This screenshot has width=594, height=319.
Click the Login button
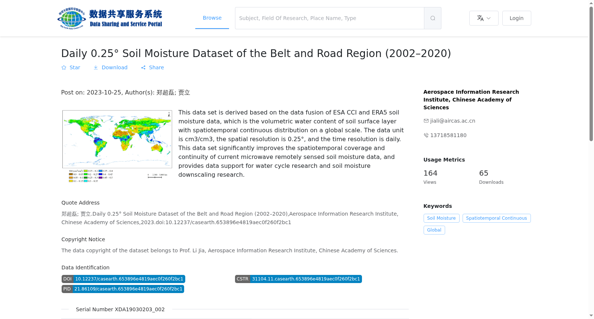pyautogui.click(x=516, y=18)
